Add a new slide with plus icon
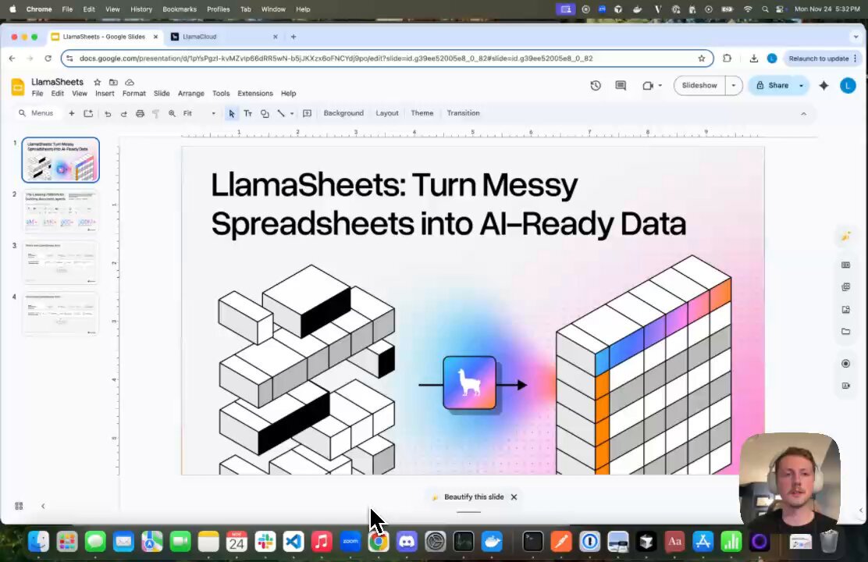This screenshot has width=868, height=562. (x=71, y=113)
